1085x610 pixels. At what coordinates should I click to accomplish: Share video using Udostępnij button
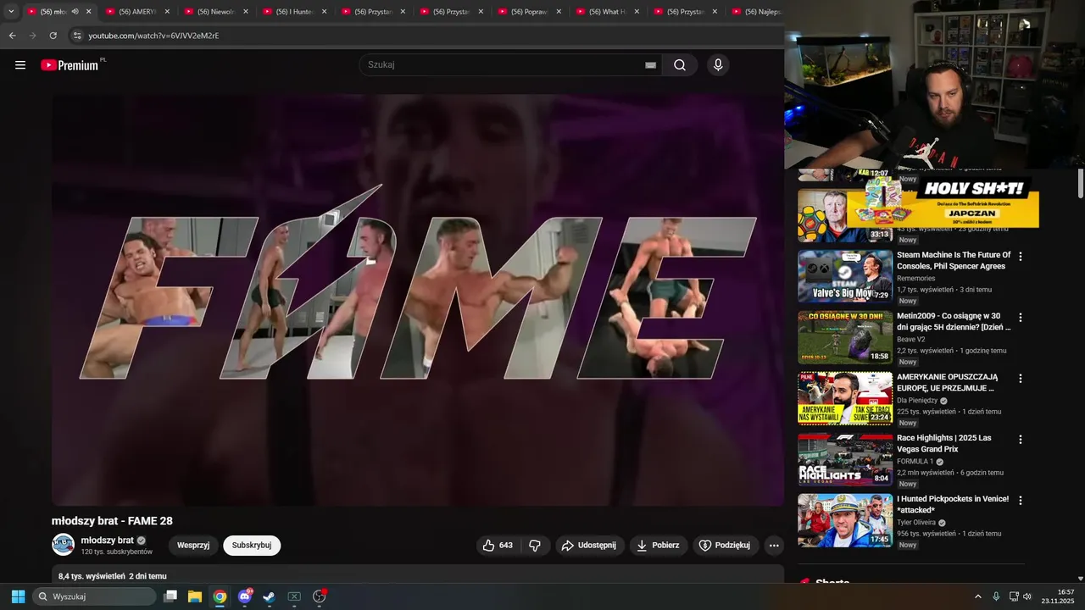[590, 546]
